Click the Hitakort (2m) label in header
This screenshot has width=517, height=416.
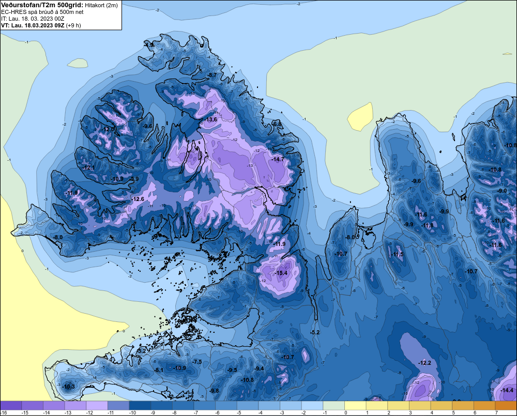click(x=101, y=5)
